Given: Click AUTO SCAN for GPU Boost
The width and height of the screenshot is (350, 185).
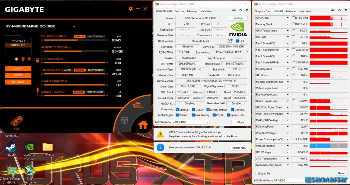Looking at the screenshot, I should pyautogui.click(x=96, y=36).
